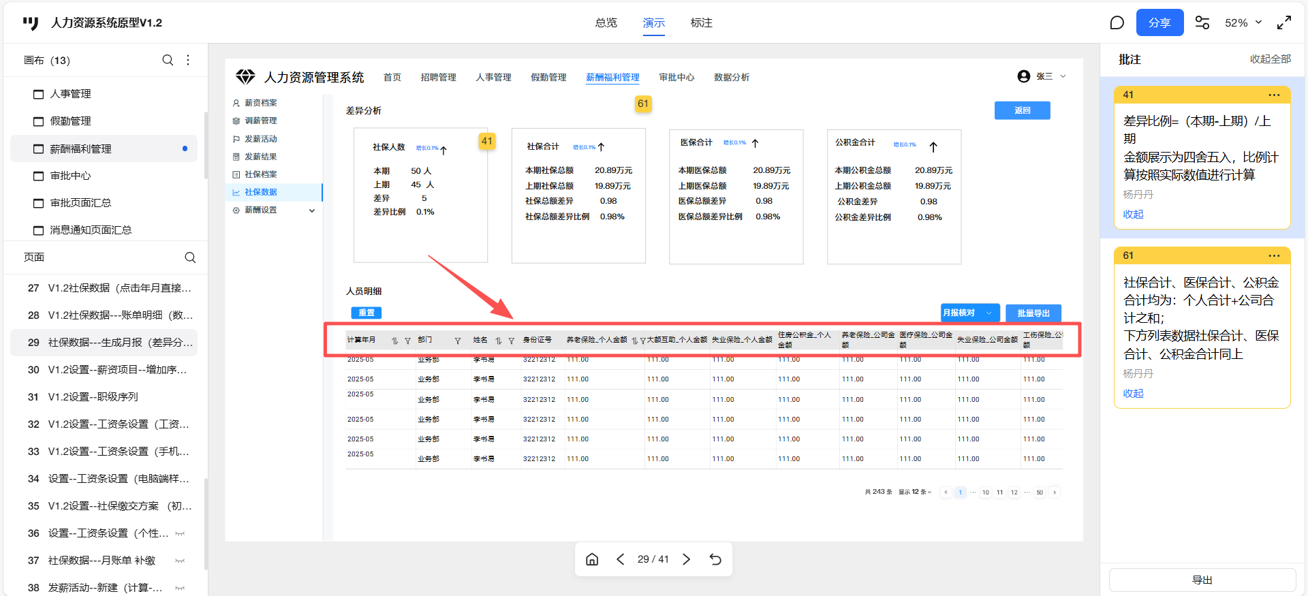Expand the 月报核对 dropdown button

988,313
